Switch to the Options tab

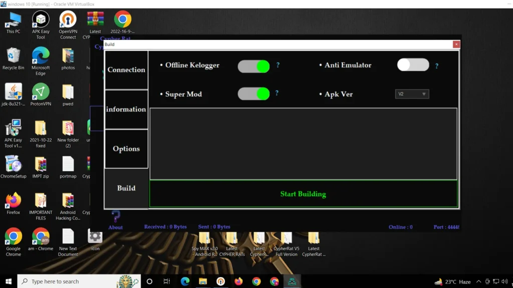click(126, 149)
